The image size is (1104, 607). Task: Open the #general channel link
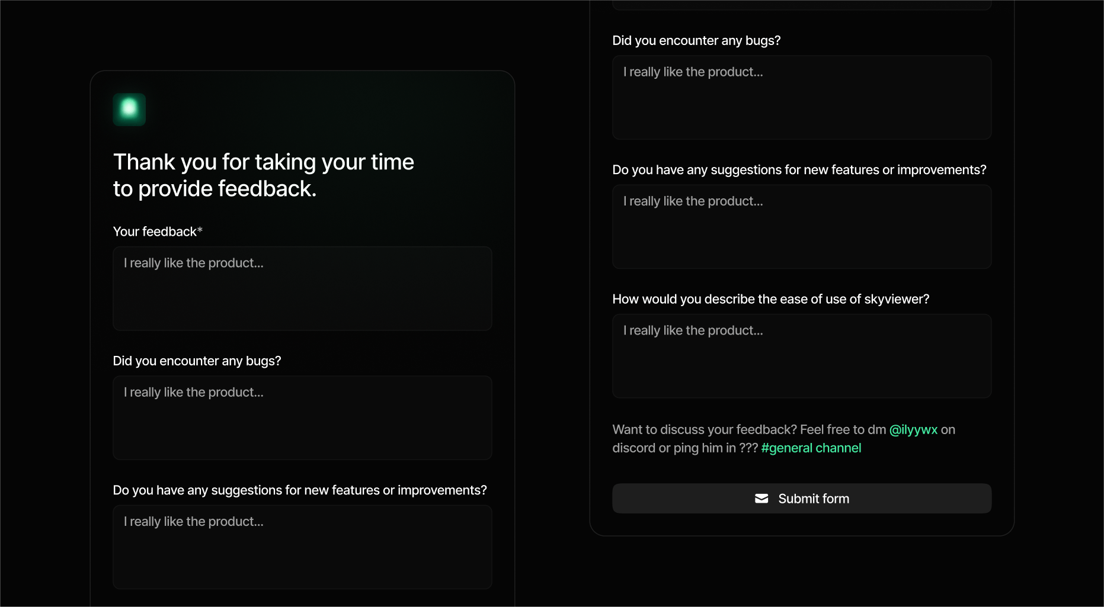click(811, 448)
